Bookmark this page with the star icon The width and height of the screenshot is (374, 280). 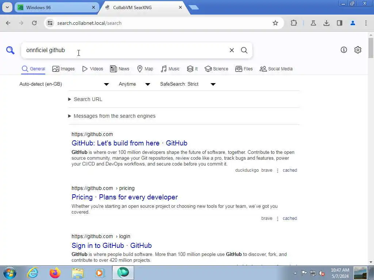(x=275, y=23)
